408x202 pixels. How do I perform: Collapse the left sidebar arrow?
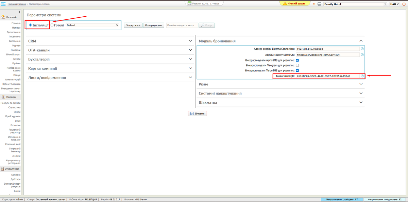(x=19, y=12)
